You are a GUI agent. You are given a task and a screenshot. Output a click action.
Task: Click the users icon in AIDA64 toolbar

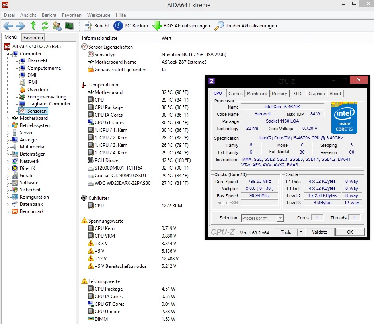(57, 26)
